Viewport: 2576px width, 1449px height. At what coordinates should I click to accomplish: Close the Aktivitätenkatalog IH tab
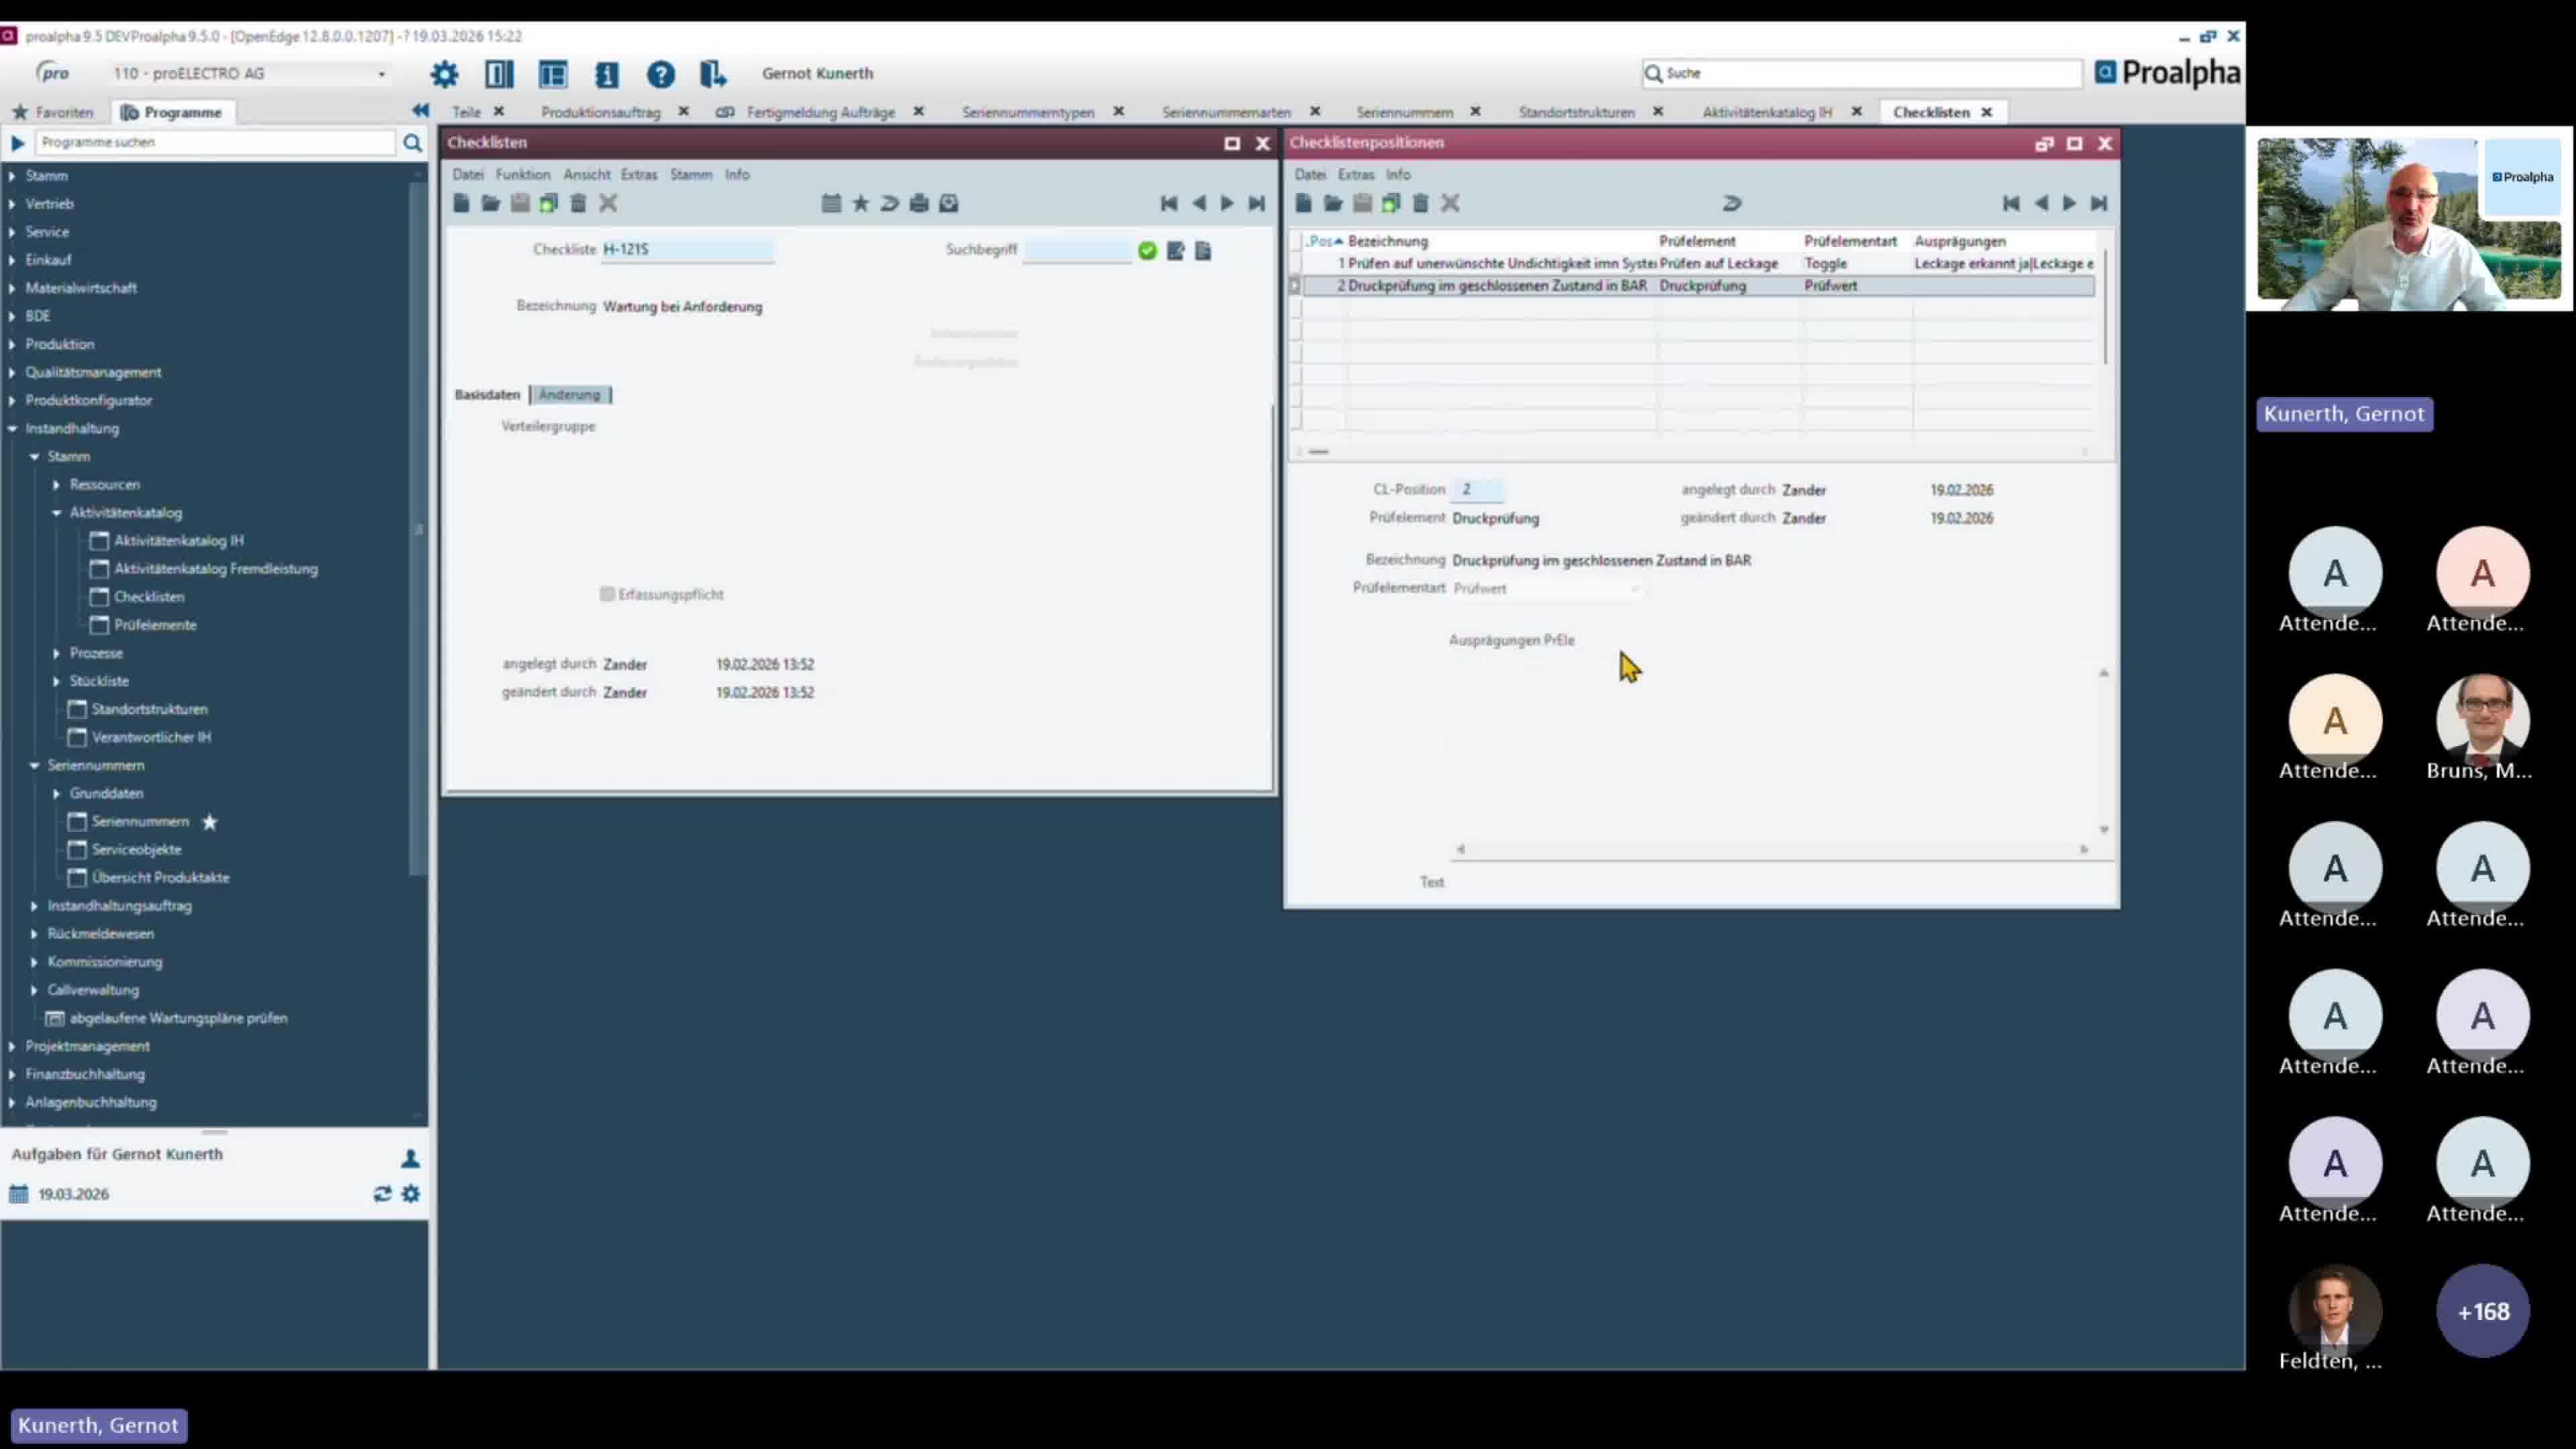1857,112
